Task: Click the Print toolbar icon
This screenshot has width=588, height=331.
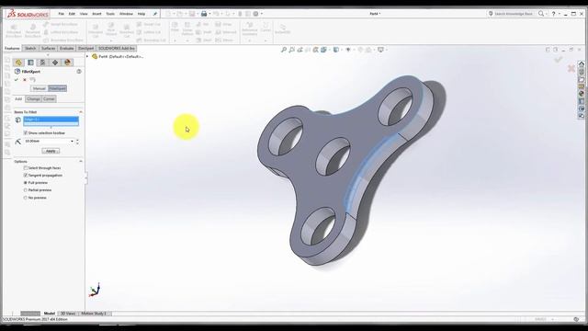Action: [204, 14]
